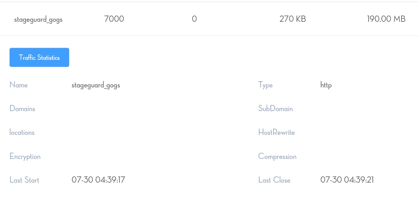The height and width of the screenshot is (197, 419).
Task: Click the Last Close label
Action: [x=274, y=180]
